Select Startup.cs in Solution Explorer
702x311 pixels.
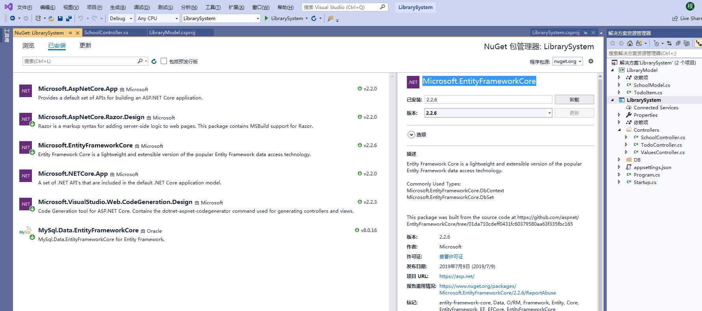(645, 182)
